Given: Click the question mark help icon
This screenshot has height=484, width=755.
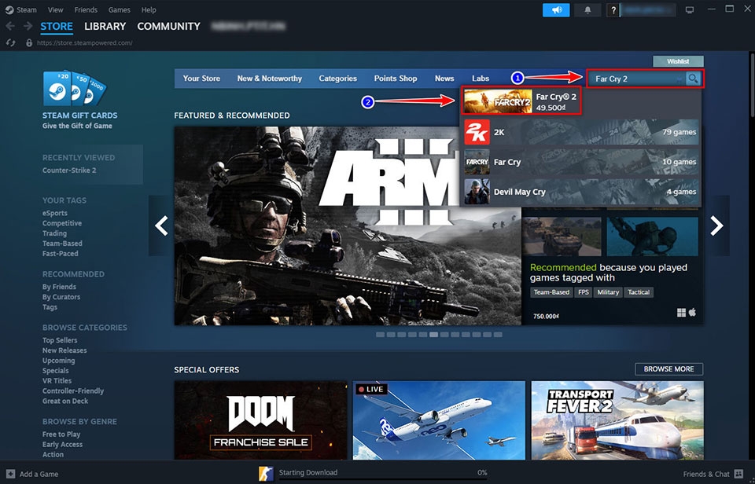Looking at the screenshot, I should point(613,10).
